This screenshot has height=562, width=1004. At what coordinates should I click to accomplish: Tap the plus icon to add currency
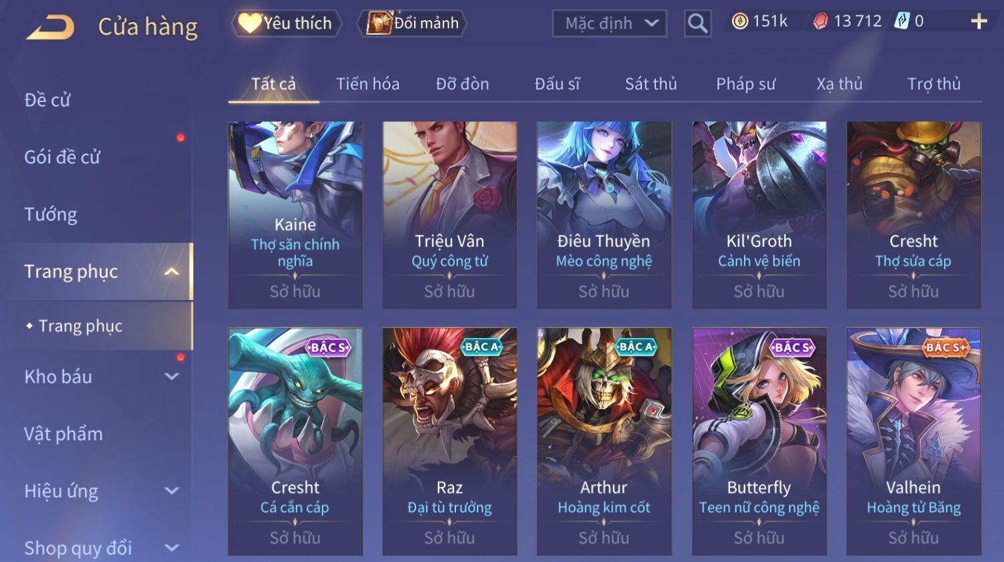coord(979,21)
